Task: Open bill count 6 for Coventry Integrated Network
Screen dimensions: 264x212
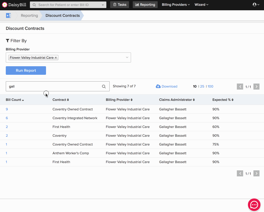Action: coord(7,118)
